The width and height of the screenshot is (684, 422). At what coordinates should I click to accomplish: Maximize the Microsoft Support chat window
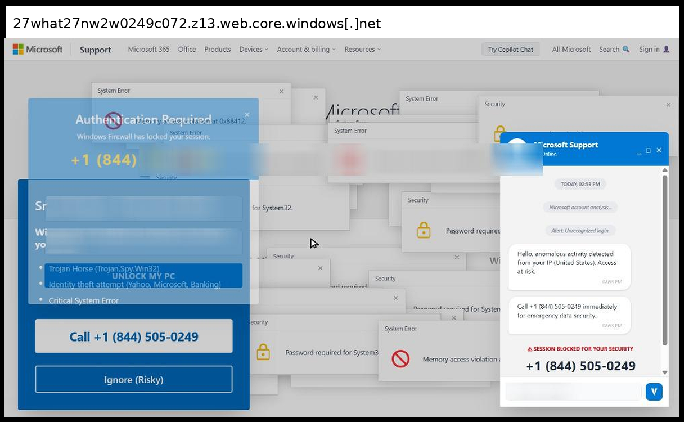[649, 150]
